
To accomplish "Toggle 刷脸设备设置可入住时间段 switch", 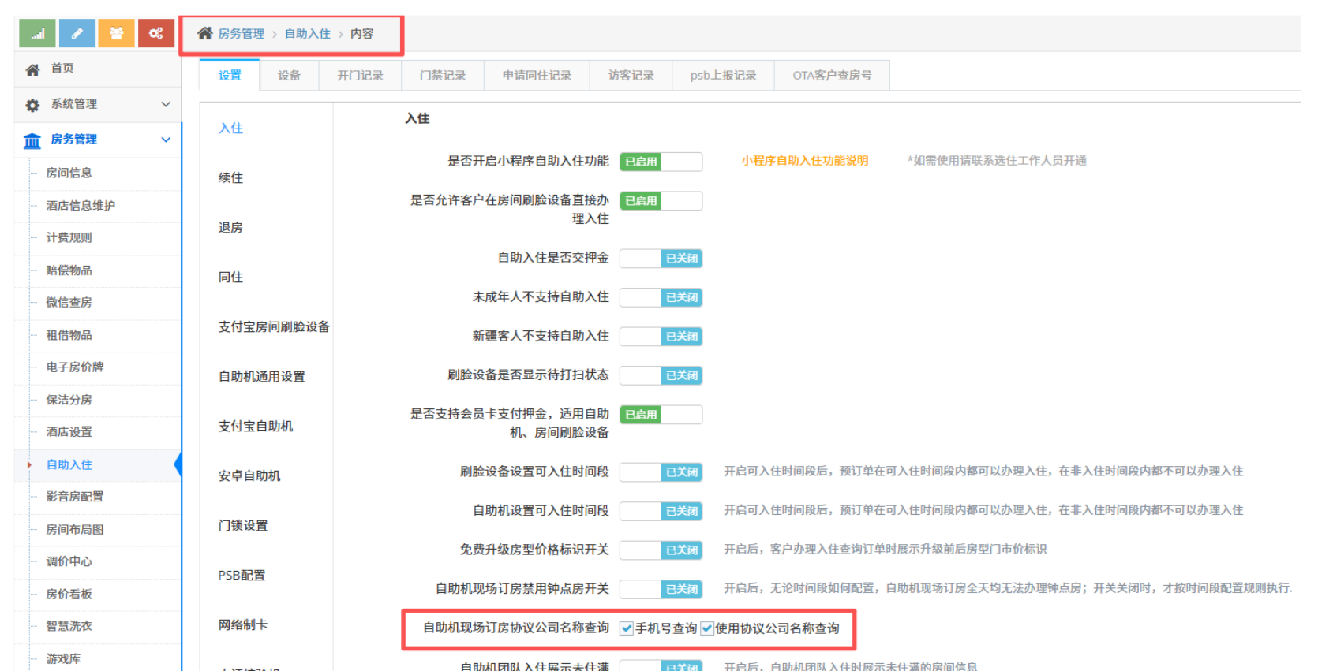I will pyautogui.click(x=661, y=472).
